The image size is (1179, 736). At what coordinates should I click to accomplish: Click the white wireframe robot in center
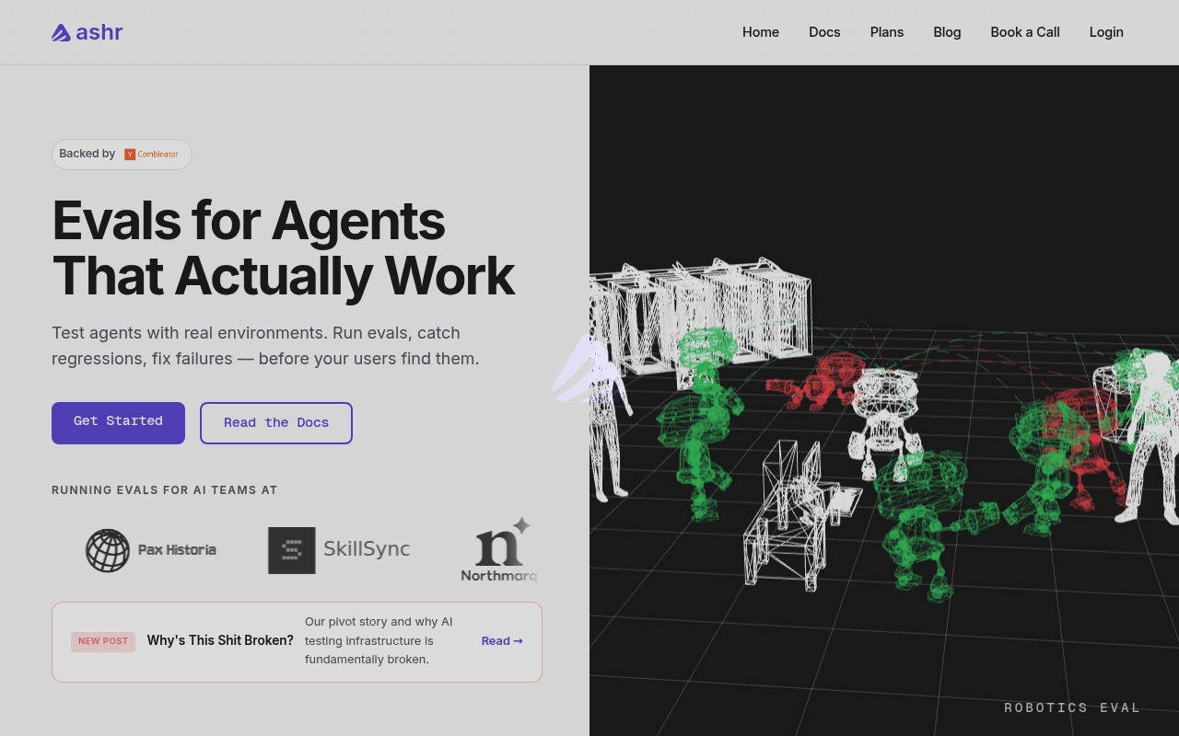(x=884, y=421)
